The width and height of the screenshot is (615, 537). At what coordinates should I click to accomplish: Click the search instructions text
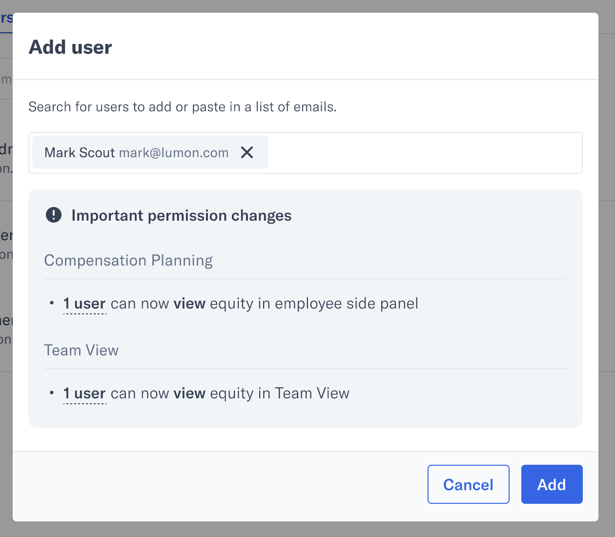183,107
